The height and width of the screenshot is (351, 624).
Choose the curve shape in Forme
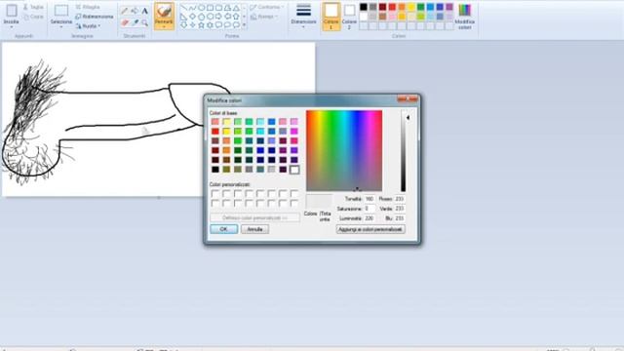pyautogui.click(x=193, y=8)
